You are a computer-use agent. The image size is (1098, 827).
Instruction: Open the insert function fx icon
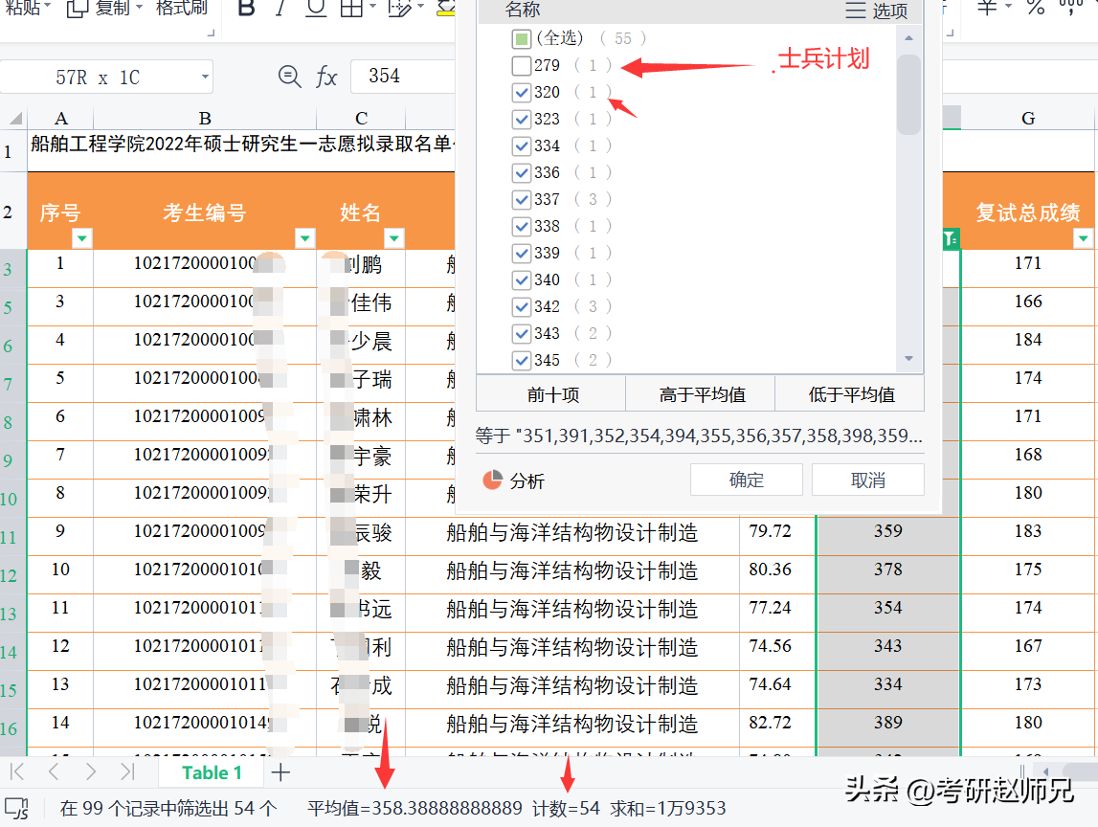point(326,77)
